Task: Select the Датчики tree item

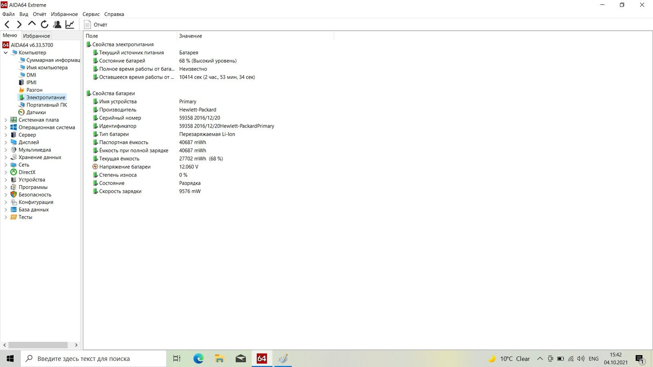Action: 32,112
